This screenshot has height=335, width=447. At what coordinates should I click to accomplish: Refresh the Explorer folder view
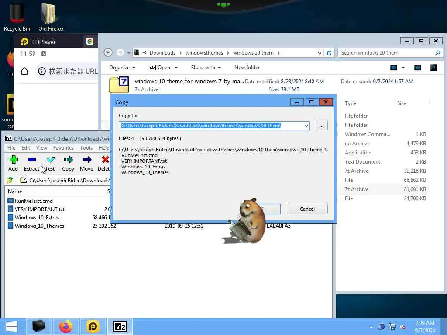329,53
